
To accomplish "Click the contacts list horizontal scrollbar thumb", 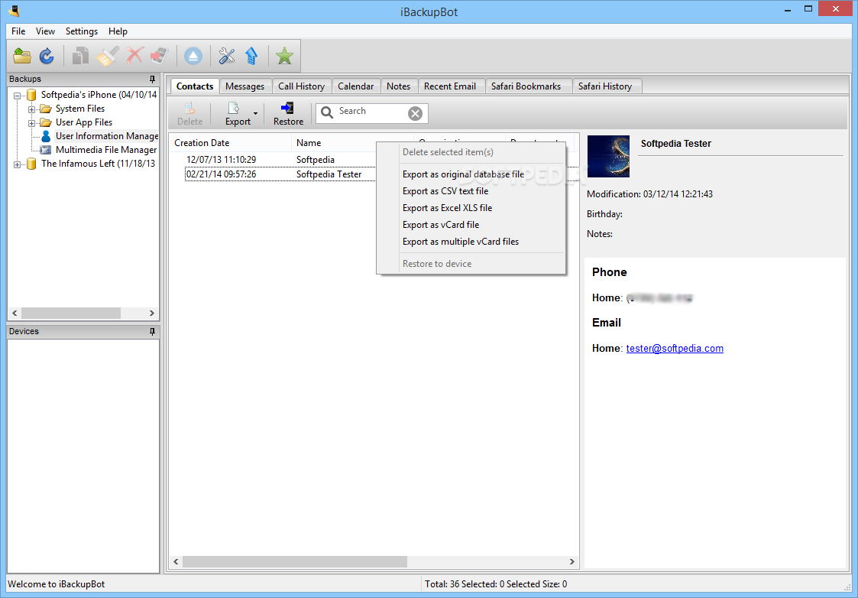I will 295,561.
